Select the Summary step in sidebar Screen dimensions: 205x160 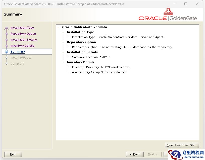[x=18, y=52]
